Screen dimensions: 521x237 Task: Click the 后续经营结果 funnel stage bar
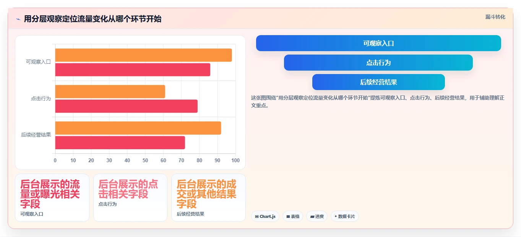[x=378, y=82]
